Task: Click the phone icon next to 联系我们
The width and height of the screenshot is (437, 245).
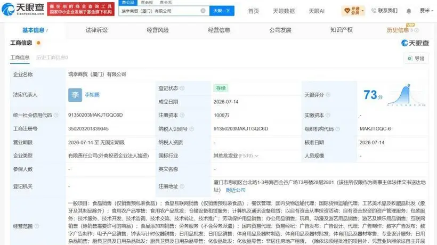Action: [x=374, y=11]
